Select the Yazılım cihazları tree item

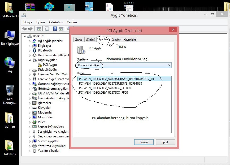[49, 151]
